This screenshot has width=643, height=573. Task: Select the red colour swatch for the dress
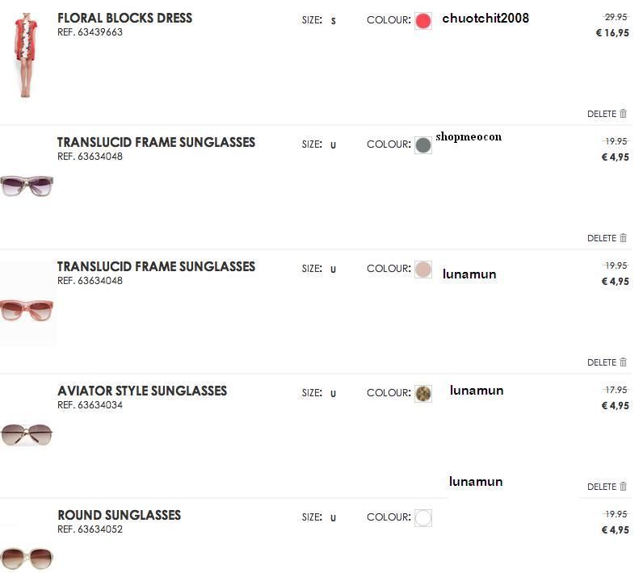423,21
